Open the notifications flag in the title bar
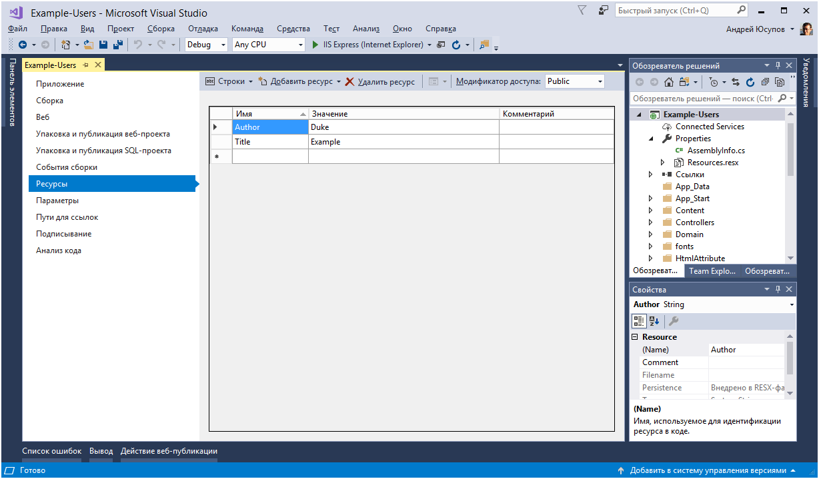 [x=582, y=10]
